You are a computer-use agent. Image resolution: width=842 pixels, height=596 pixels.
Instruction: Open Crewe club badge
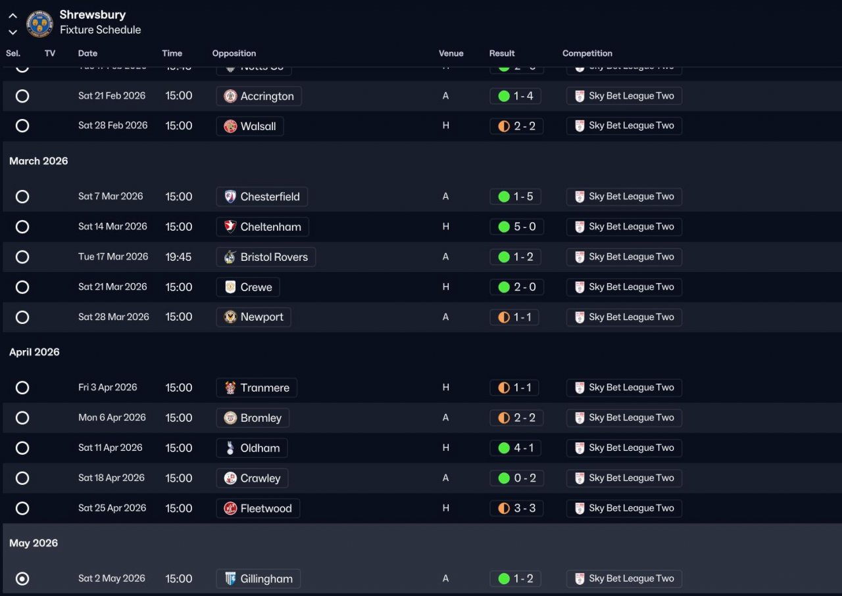point(230,287)
